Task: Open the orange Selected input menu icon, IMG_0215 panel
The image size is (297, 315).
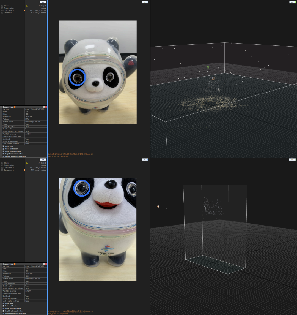Action: point(15,264)
